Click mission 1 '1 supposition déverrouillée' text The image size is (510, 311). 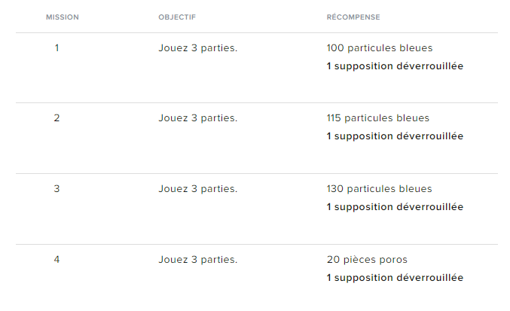coord(395,66)
